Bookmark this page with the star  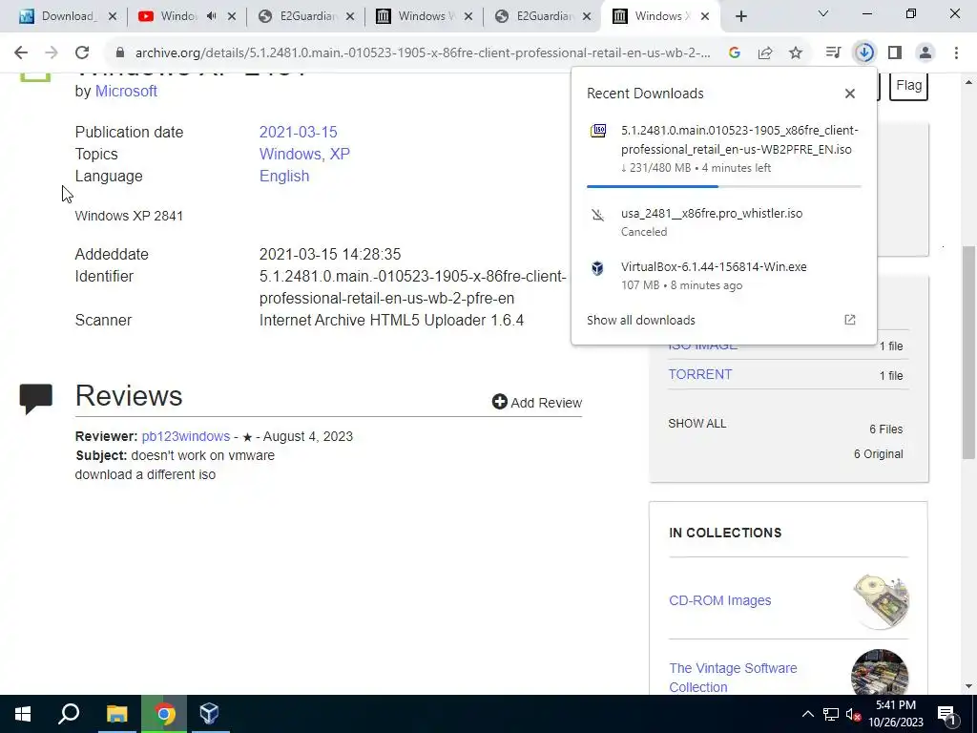(796, 53)
